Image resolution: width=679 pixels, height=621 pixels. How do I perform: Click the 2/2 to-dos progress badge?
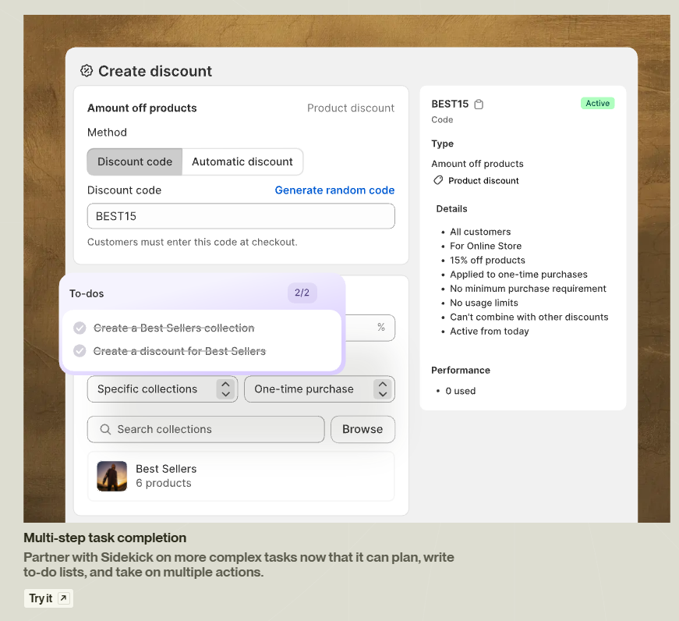click(302, 293)
